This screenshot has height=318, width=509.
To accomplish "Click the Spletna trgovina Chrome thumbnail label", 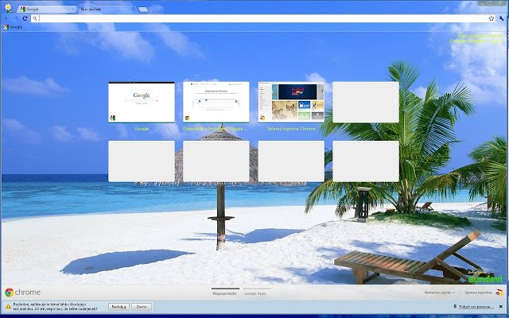I will pos(291,129).
